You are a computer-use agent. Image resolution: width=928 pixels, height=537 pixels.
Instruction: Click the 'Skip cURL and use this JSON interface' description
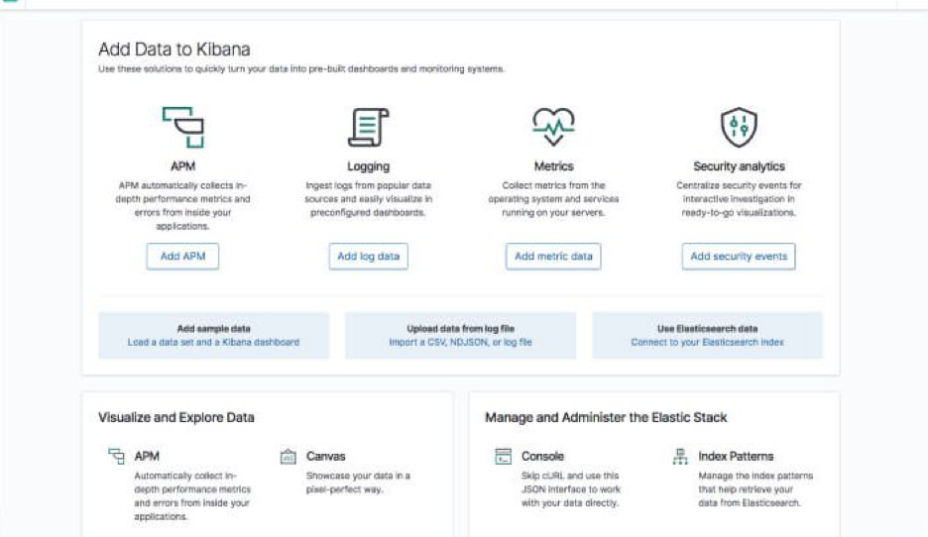570,489
